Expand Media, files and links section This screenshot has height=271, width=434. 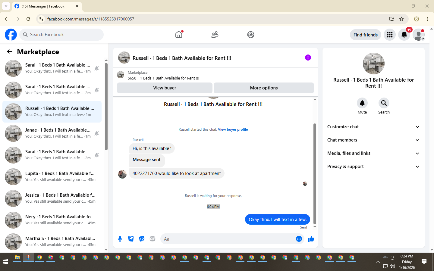[x=373, y=153]
